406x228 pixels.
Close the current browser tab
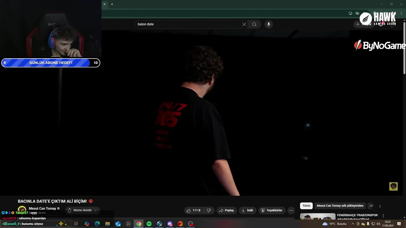[104, 4]
